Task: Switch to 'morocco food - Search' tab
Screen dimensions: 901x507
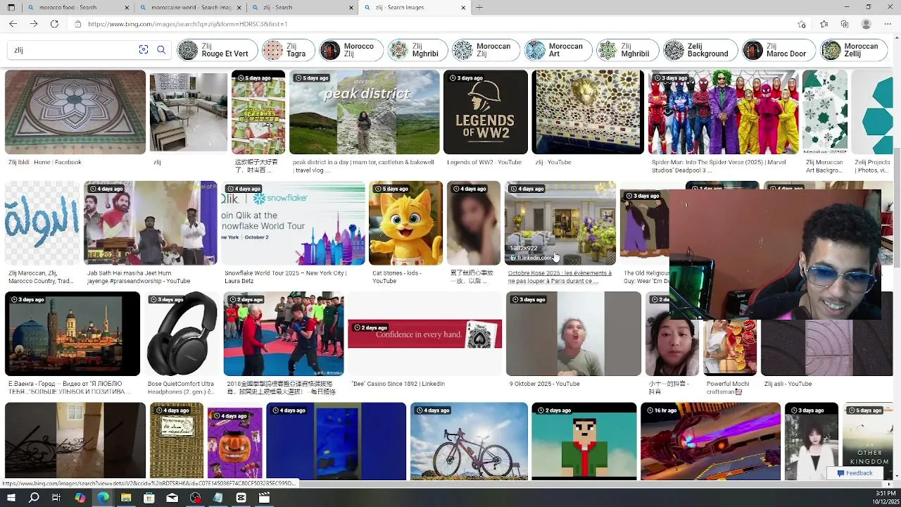Action: click(78, 8)
